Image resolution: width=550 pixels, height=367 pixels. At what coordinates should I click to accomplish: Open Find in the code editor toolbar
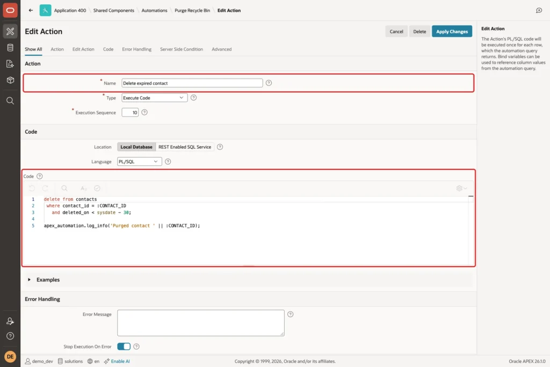64,188
